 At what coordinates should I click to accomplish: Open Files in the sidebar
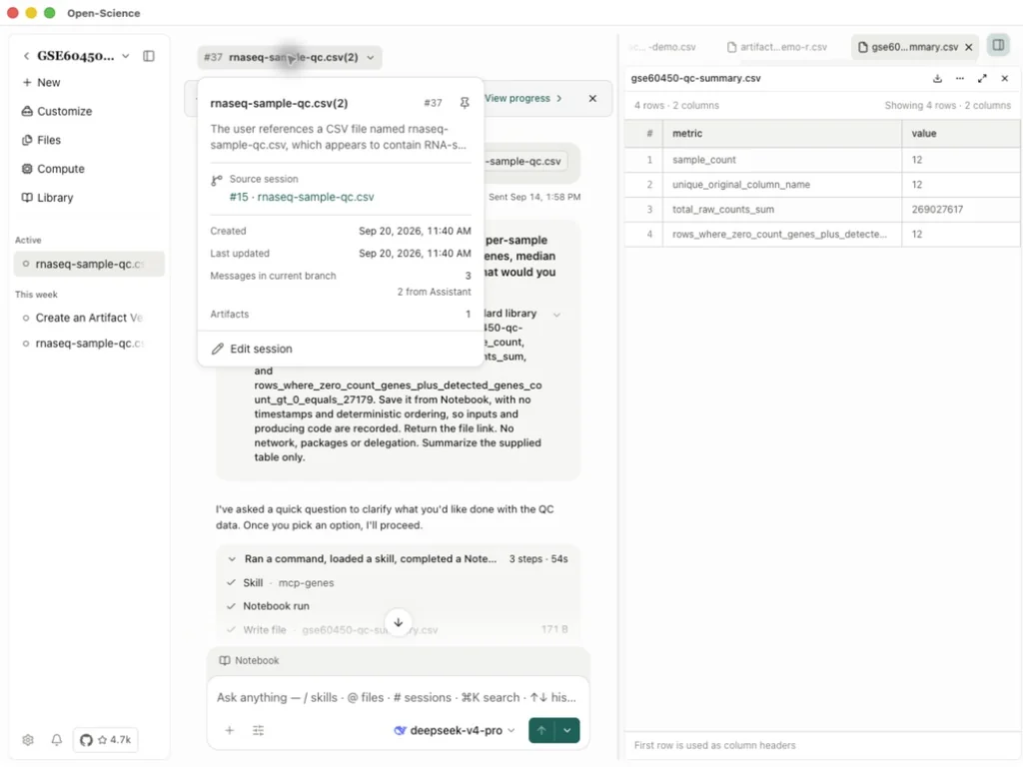(41, 140)
